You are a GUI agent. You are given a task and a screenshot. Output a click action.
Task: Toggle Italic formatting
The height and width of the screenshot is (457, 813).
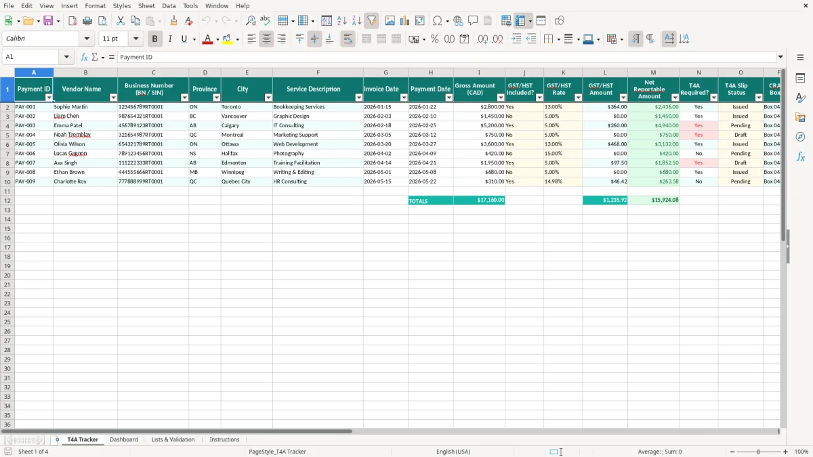click(x=170, y=39)
